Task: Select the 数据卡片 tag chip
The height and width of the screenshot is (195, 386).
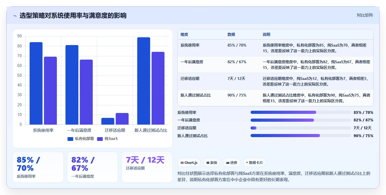Action: (x=254, y=163)
